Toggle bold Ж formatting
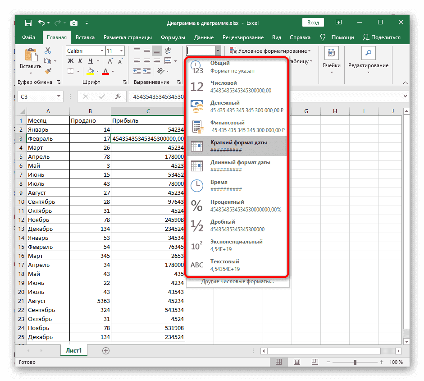Viewport: 424px width, 381px height. click(70, 61)
